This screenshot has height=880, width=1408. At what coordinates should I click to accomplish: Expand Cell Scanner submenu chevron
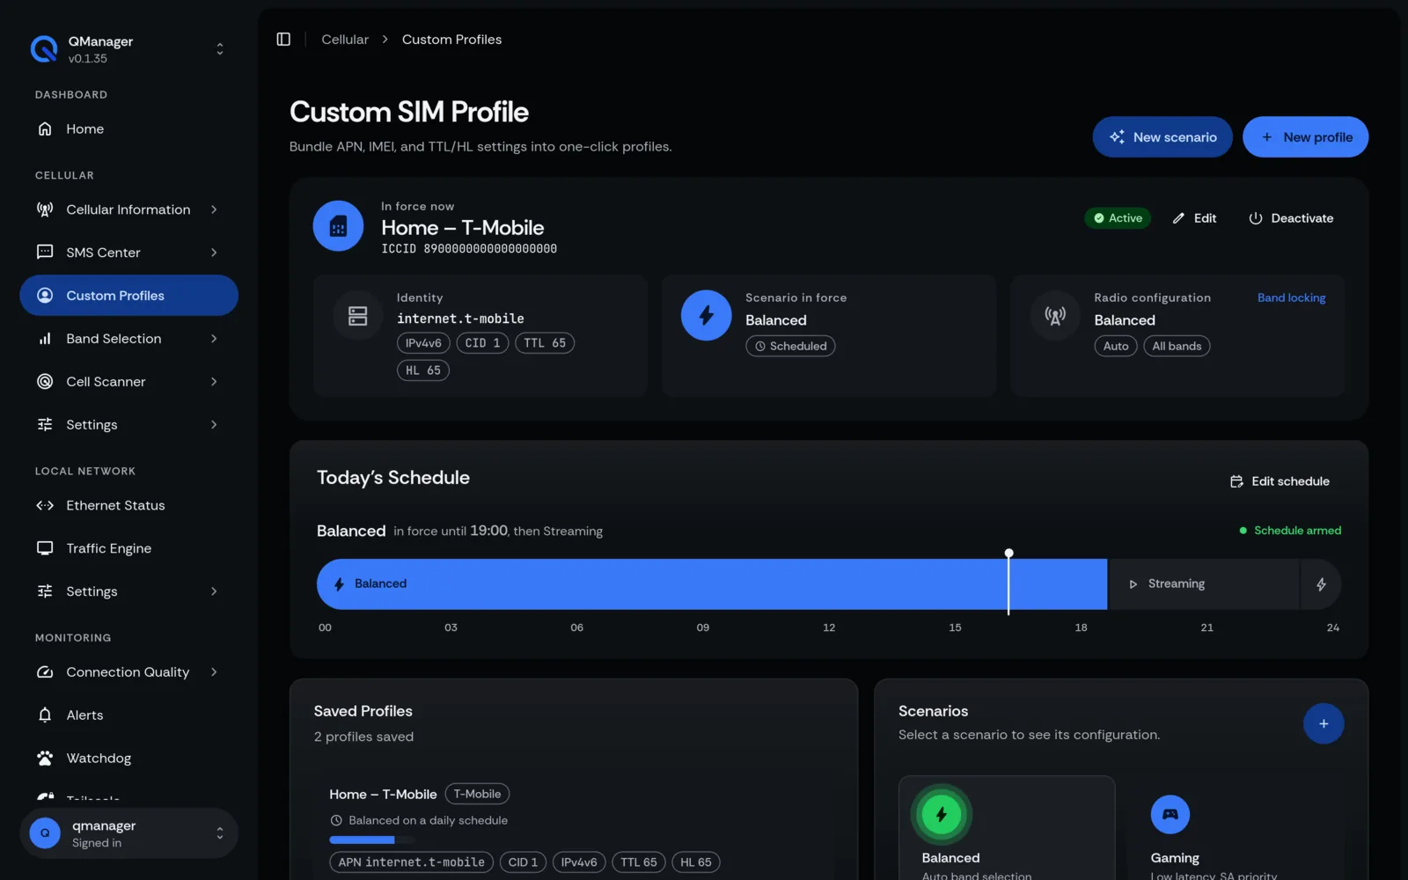[x=214, y=382]
